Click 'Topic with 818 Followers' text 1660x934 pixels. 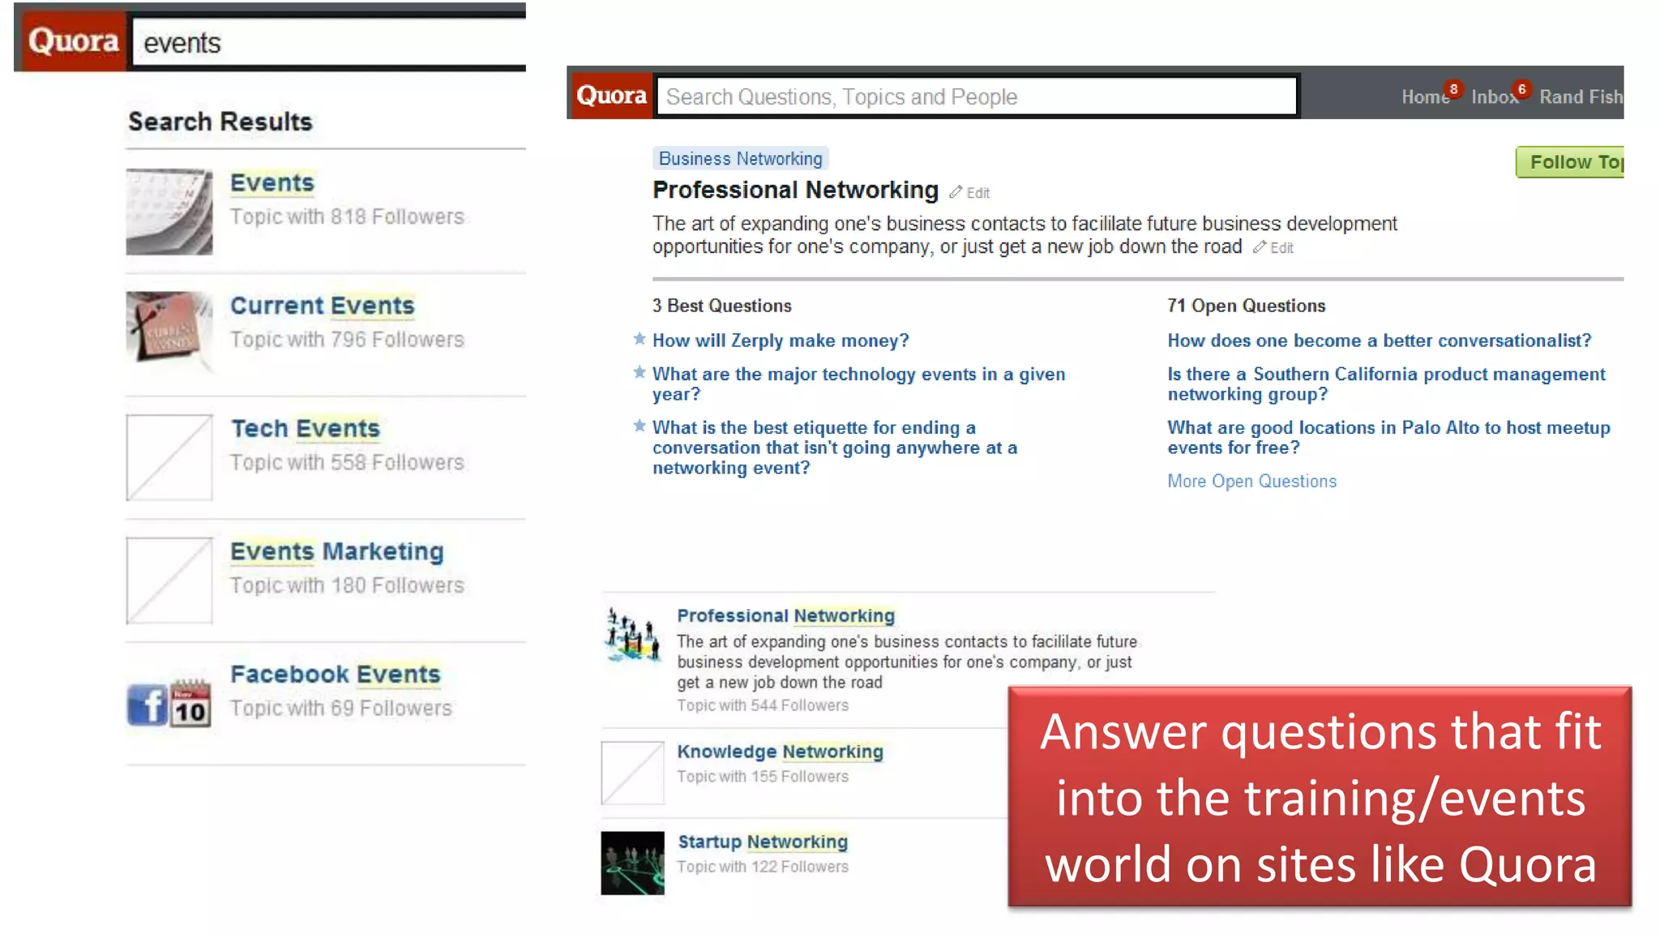pos(347,217)
